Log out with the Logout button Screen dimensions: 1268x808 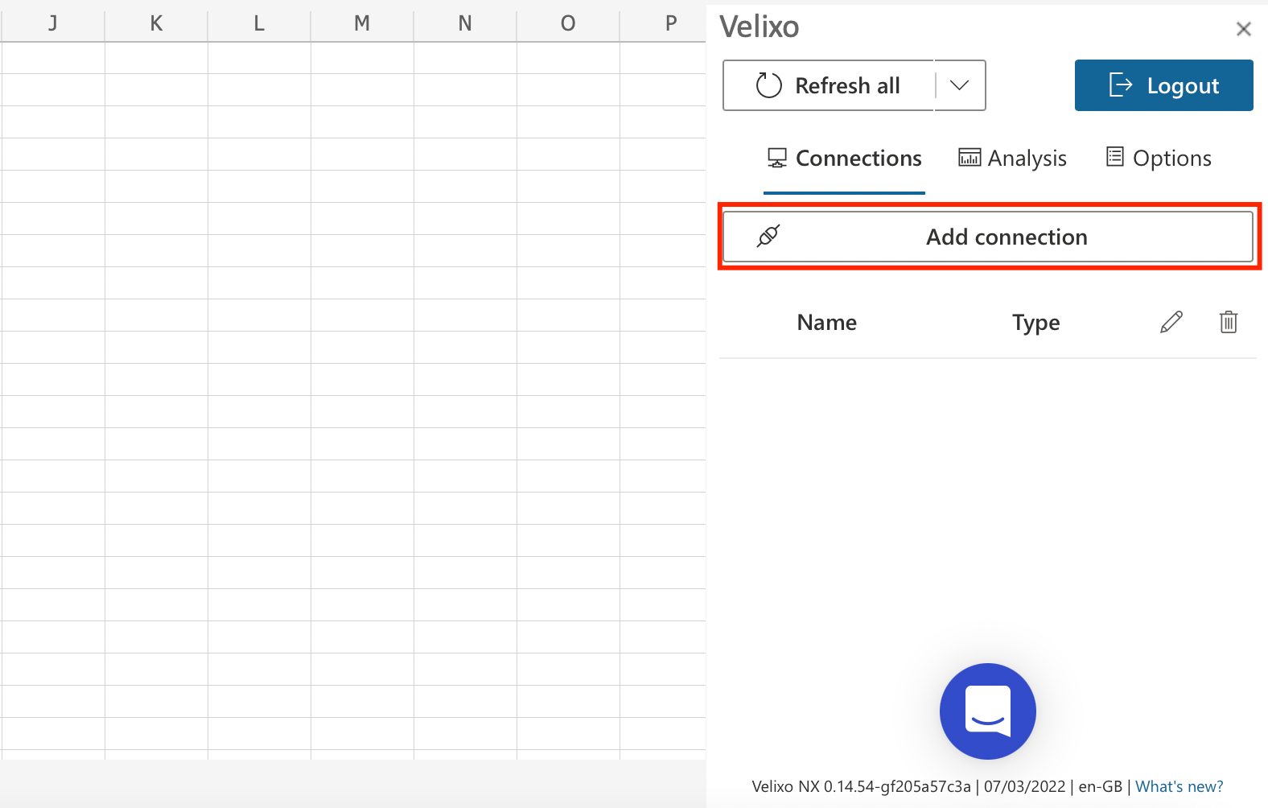coord(1163,85)
